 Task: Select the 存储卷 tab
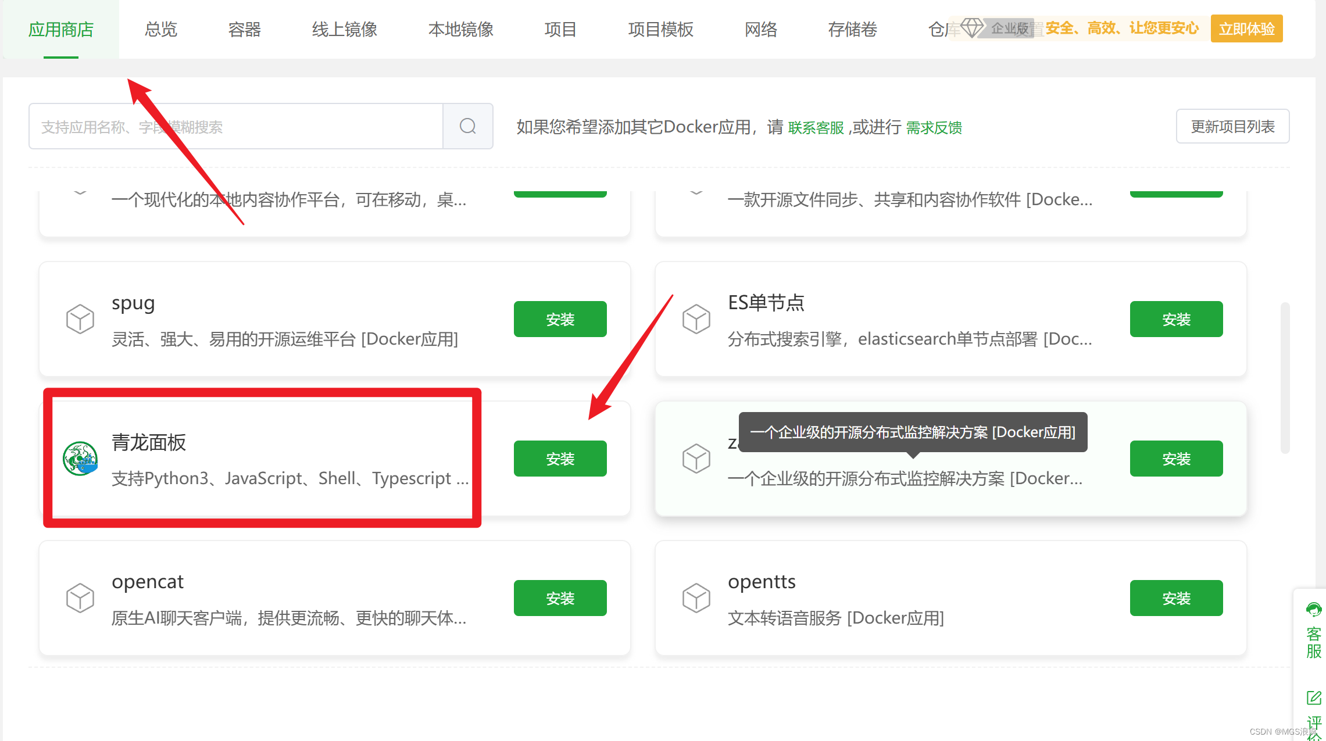pos(852,29)
